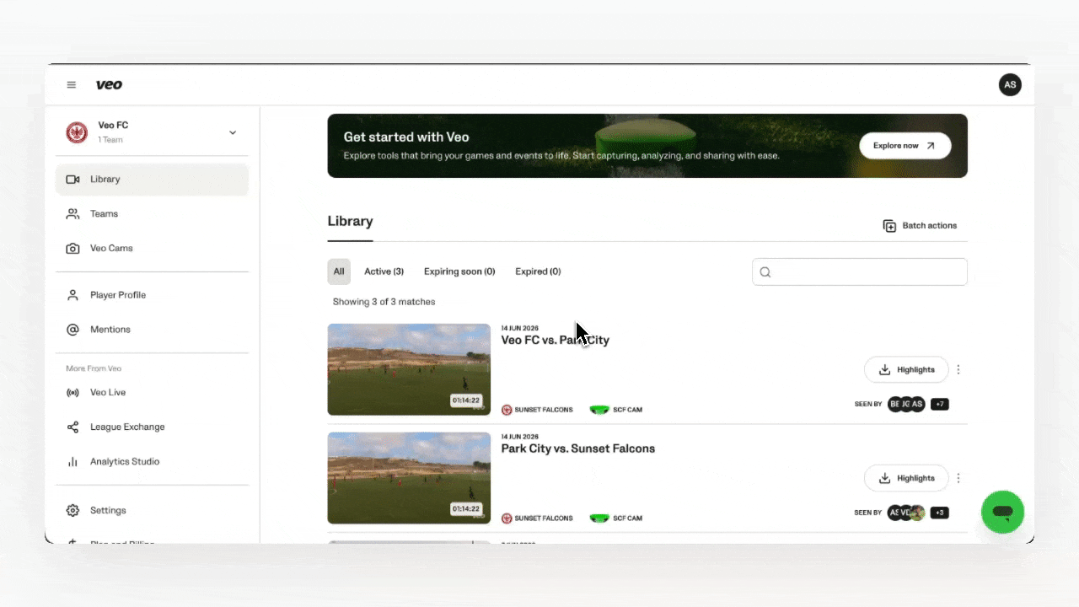Click the Library heading

point(350,222)
